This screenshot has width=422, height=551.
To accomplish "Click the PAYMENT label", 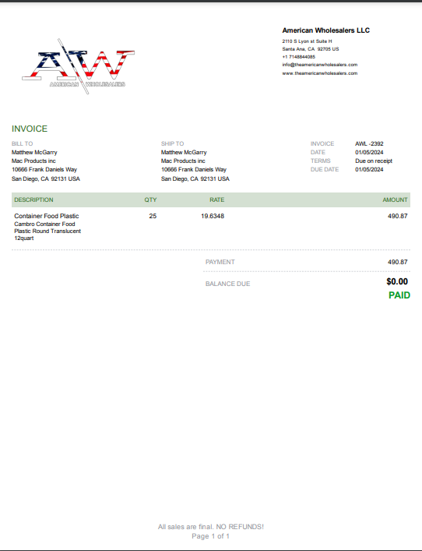I will pyautogui.click(x=220, y=262).
